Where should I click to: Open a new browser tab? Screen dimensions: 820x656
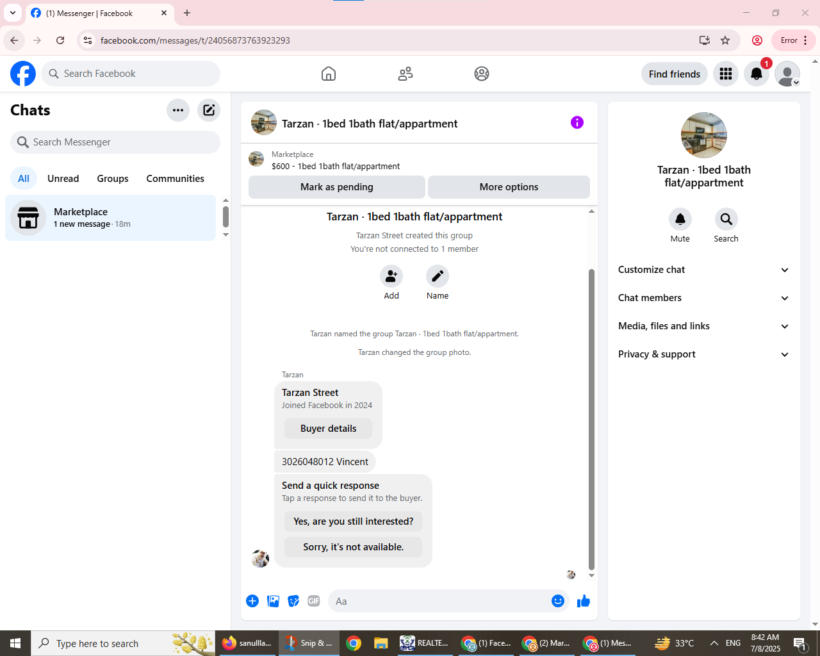[x=187, y=13]
